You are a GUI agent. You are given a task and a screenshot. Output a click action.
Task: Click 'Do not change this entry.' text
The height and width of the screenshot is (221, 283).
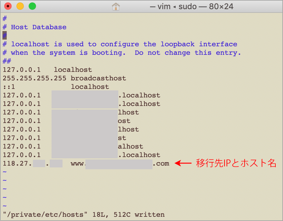[x=188, y=53]
